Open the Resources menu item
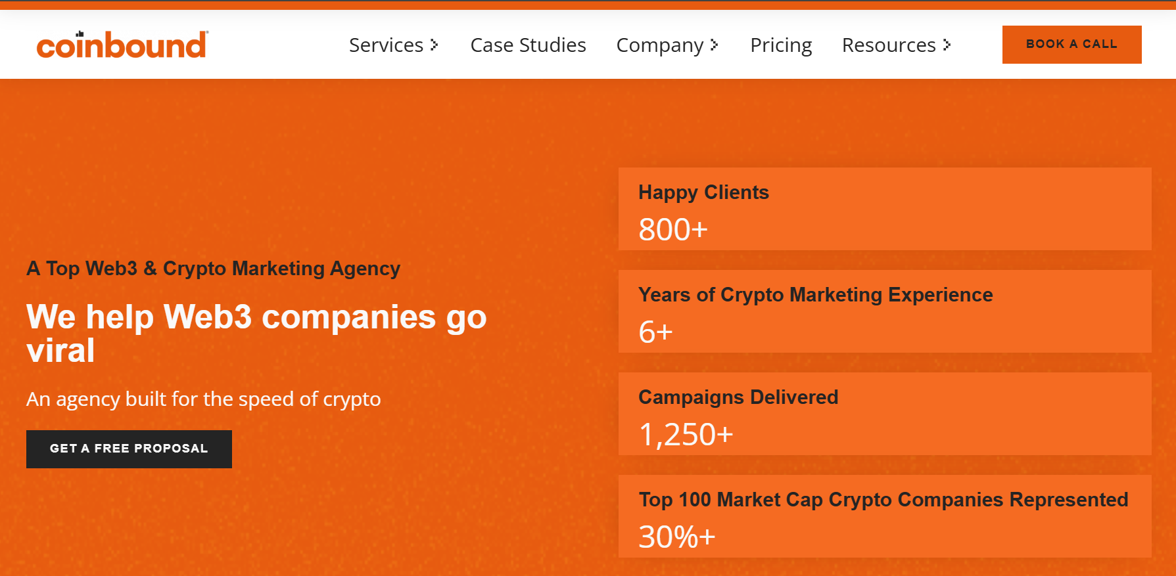Viewport: 1176px width, 576px height. point(889,45)
